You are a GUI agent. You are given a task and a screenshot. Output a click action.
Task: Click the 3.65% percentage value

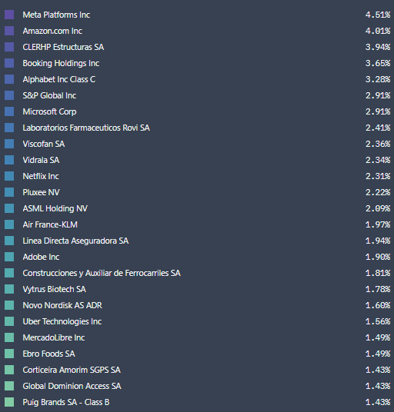[x=378, y=63]
